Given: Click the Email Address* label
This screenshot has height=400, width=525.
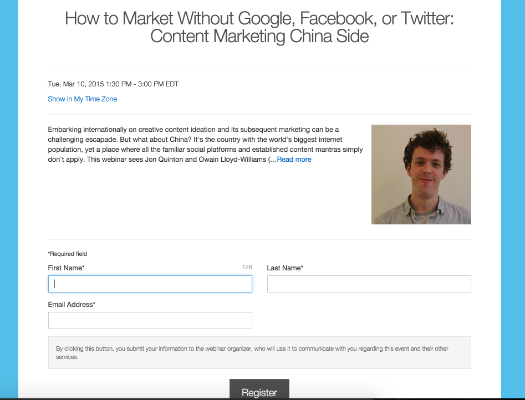Looking at the screenshot, I should coord(72,304).
